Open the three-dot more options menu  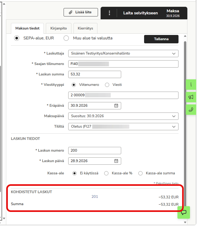(x=110, y=13)
